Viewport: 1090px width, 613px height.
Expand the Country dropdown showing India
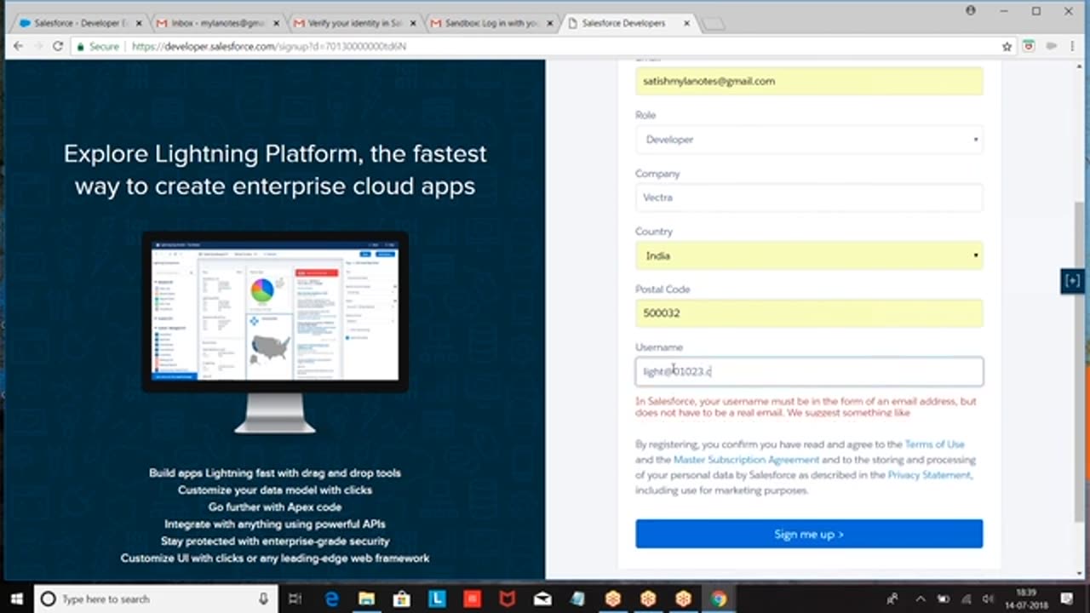pos(809,255)
